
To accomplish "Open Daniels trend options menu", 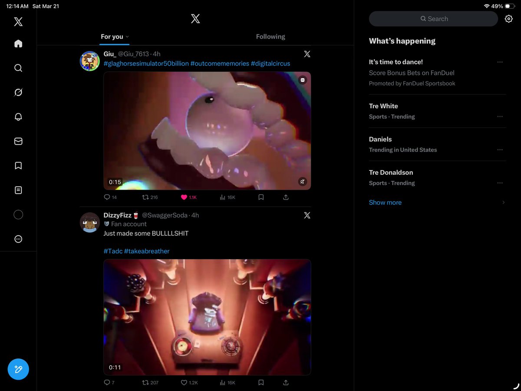I will pyautogui.click(x=500, y=150).
